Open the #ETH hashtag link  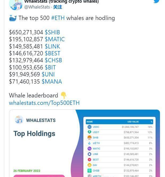[58, 18]
